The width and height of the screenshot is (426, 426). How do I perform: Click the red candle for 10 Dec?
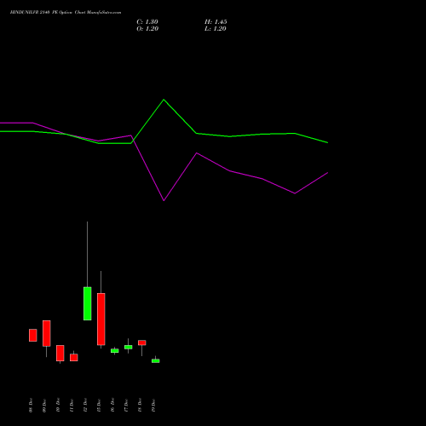(60, 353)
